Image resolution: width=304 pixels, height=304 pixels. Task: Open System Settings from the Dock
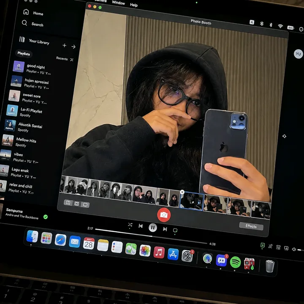point(187,256)
